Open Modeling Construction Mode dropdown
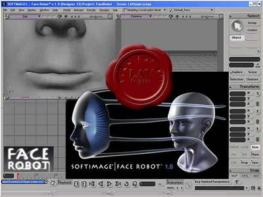 point(145,10)
